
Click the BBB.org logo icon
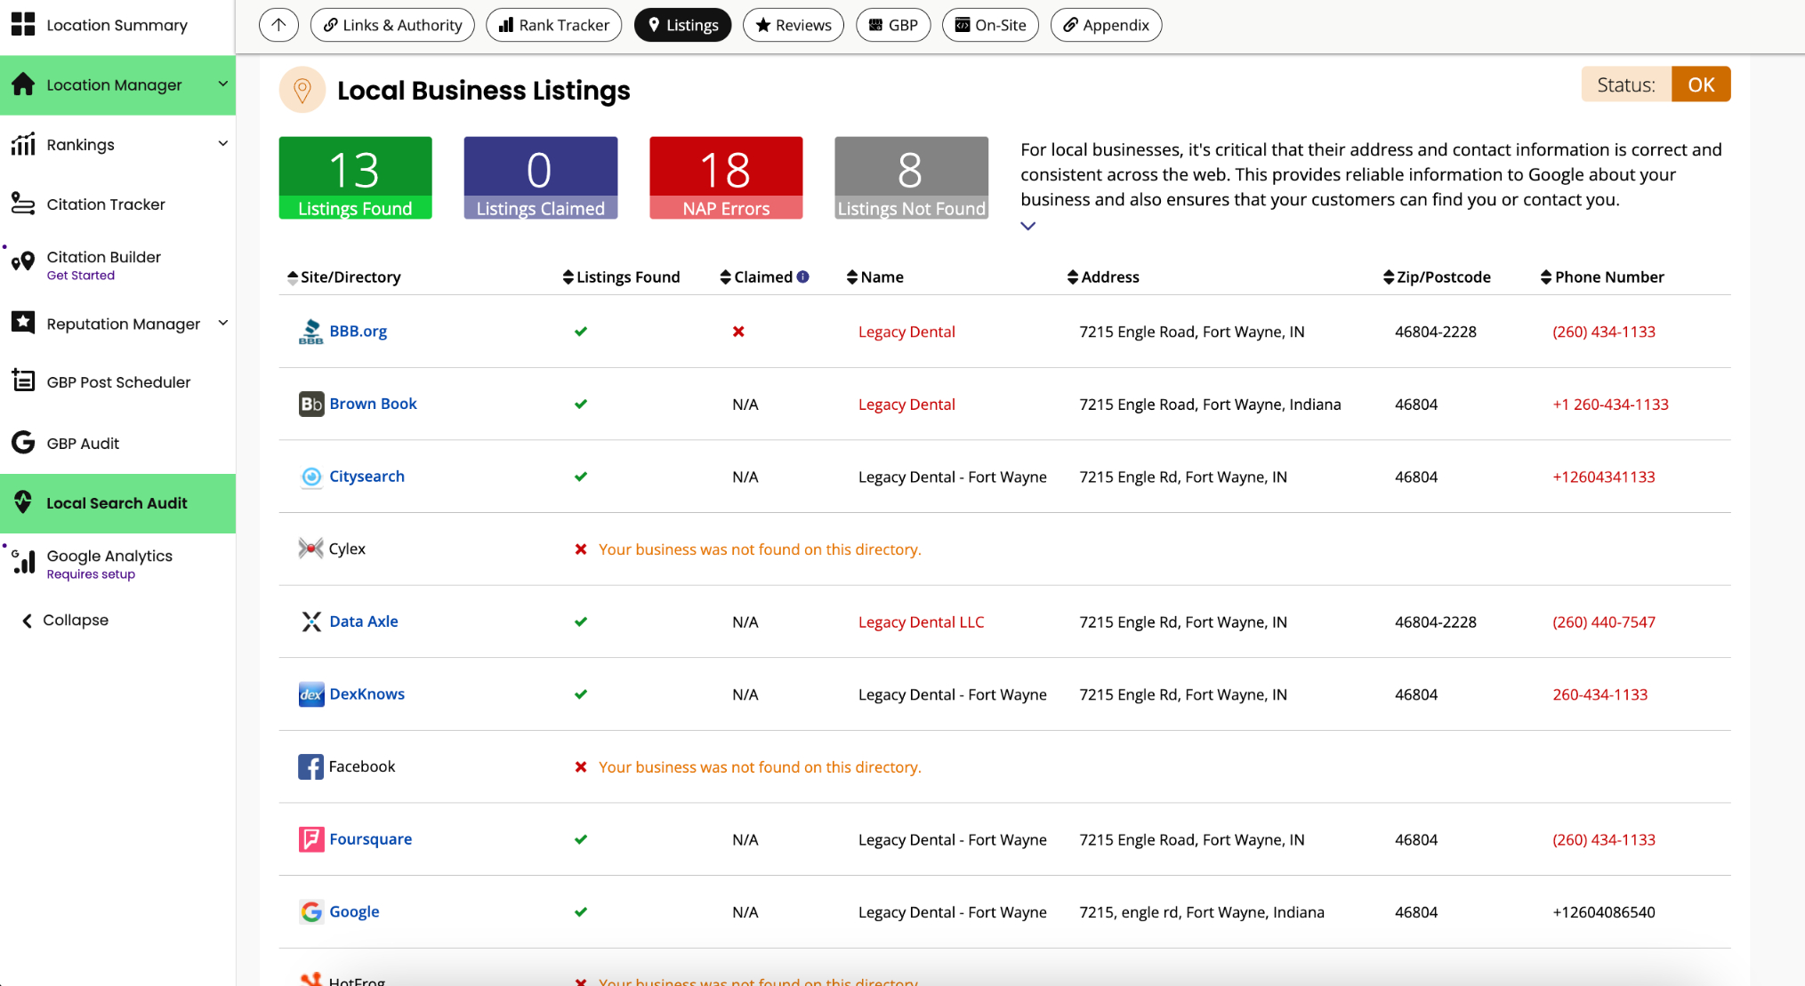310,332
